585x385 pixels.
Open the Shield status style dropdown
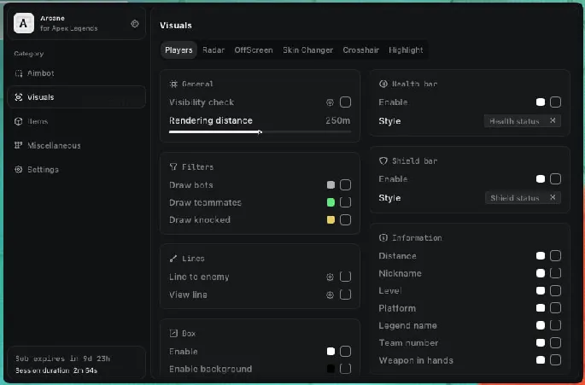point(515,198)
